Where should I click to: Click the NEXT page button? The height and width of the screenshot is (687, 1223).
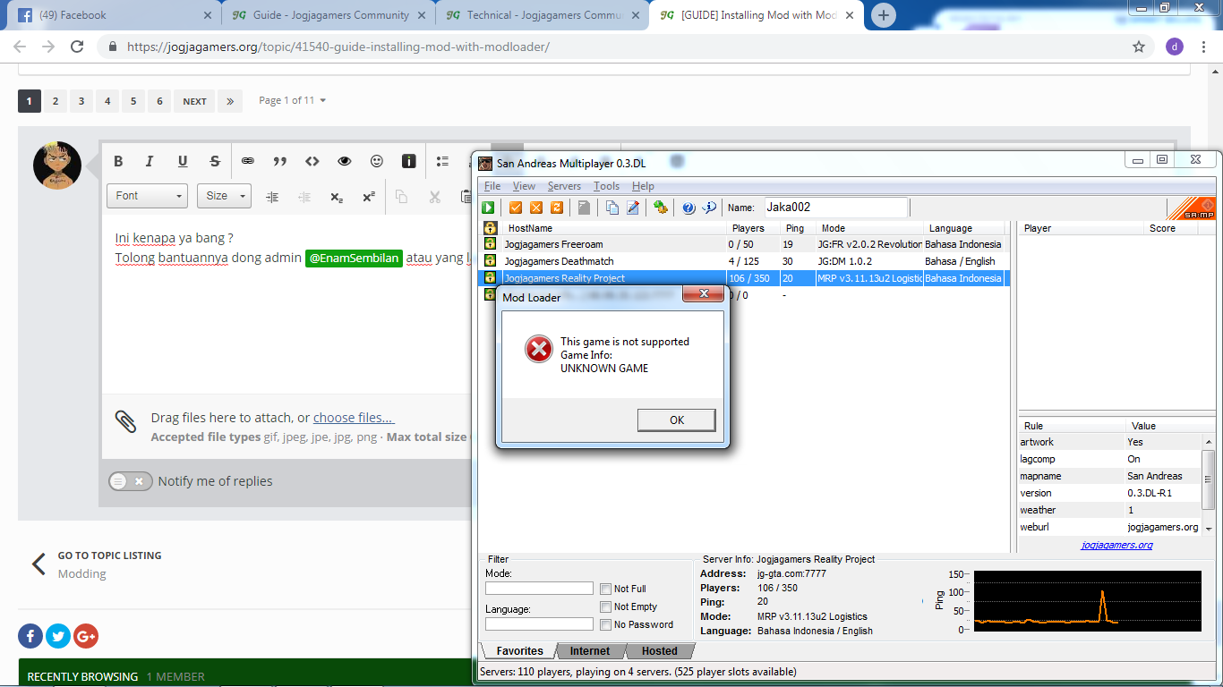[194, 101]
